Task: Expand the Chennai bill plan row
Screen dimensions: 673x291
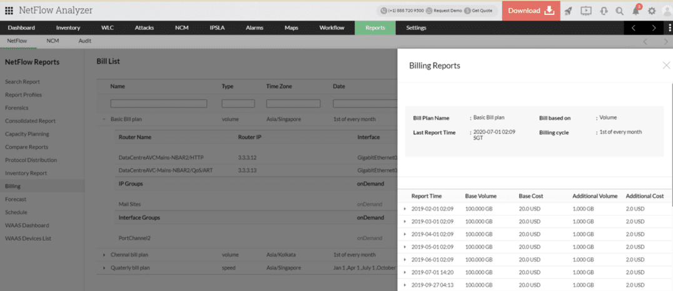Action: (x=104, y=255)
